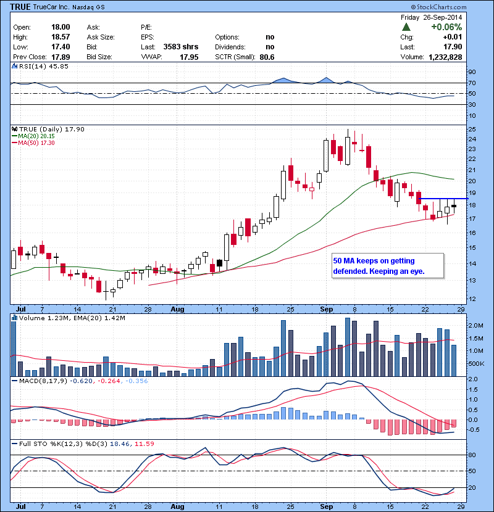Click the Low value 17.40

(61, 47)
